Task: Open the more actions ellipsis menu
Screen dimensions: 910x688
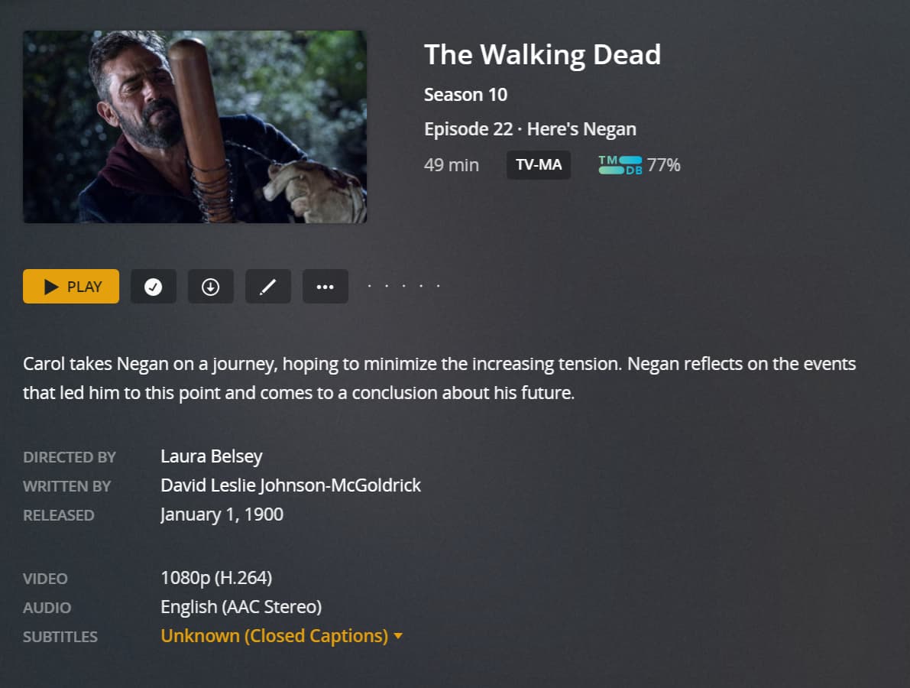Action: click(x=325, y=286)
